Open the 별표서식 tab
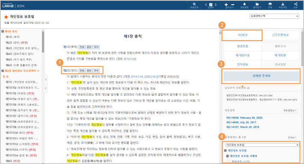 [280, 46]
